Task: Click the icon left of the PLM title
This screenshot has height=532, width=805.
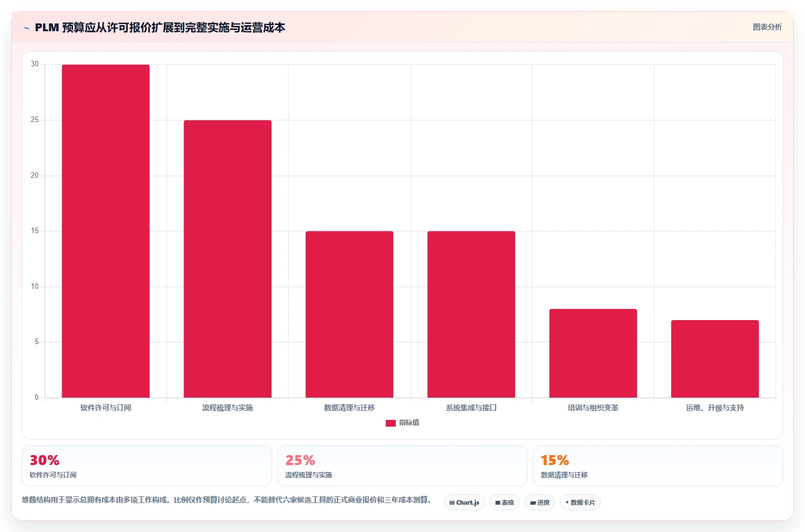Action: [x=26, y=28]
